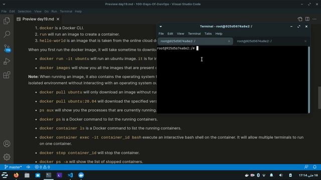Open the blue camera app icon in the taskbar
This screenshot has width=321, height=180.
38,175
